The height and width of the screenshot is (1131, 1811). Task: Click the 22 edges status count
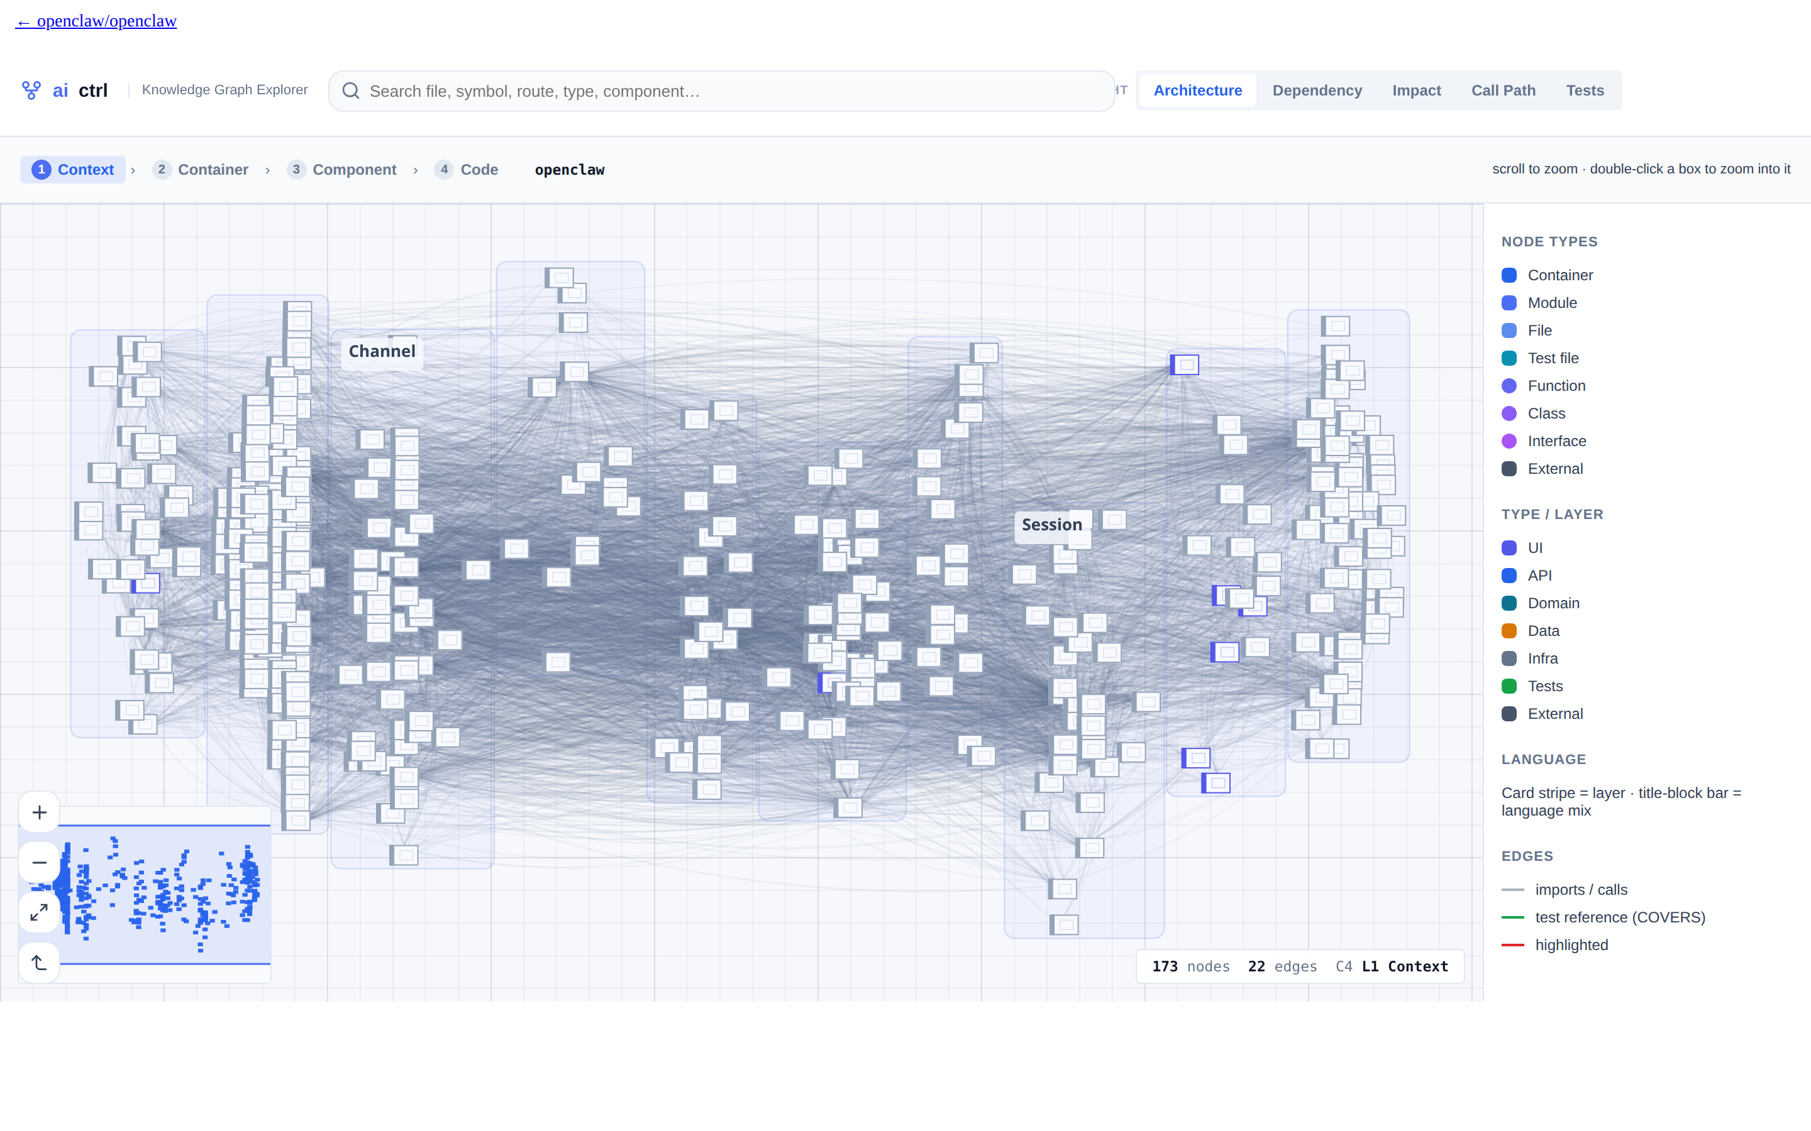[1282, 966]
